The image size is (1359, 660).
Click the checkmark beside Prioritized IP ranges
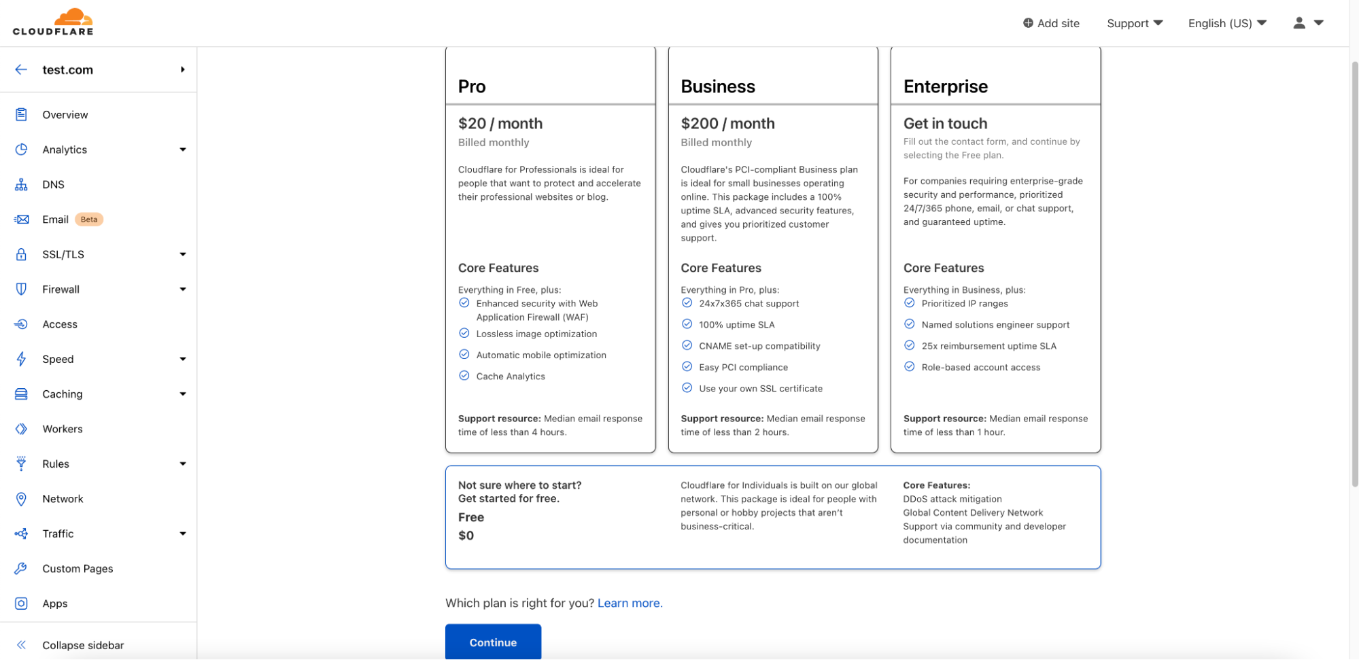[910, 303]
